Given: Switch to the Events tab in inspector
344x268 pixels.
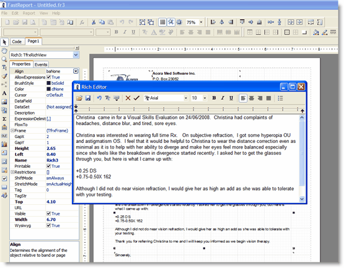Looking at the screenshot, I should tap(41, 64).
